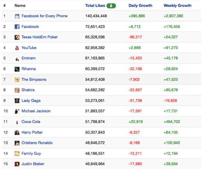The width and height of the screenshot is (202, 169).
Task: Click weekly growth value +2,907,380
Action: point(173,16)
